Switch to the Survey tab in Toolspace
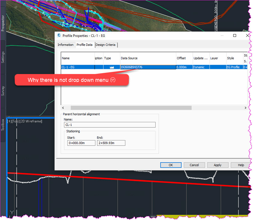Screen dimensions: 253x220 [x=3, y=91]
